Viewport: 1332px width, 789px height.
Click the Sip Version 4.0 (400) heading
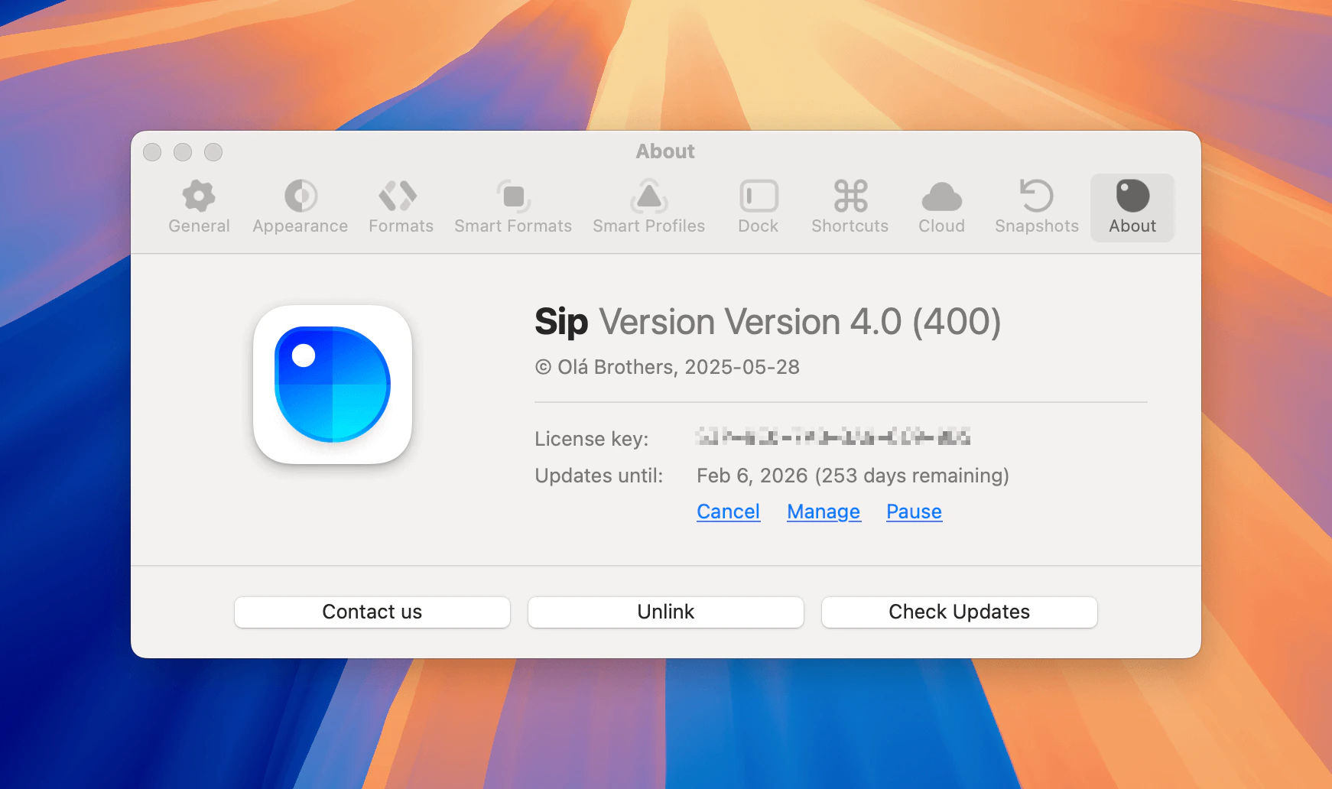[768, 322]
